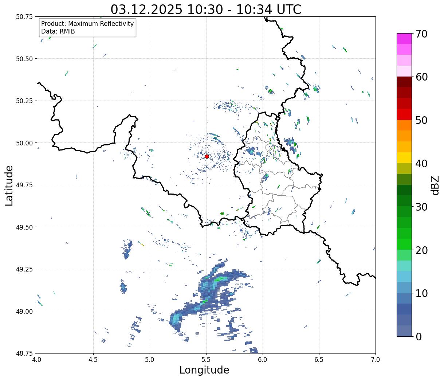The height and width of the screenshot is (379, 444).
Task: Click the title '03.12.2025 10:30 - 10:34 UTC'
Action: point(206,9)
